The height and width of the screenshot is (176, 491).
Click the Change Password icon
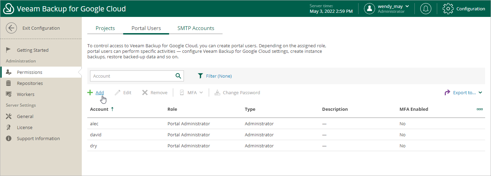pos(217,92)
